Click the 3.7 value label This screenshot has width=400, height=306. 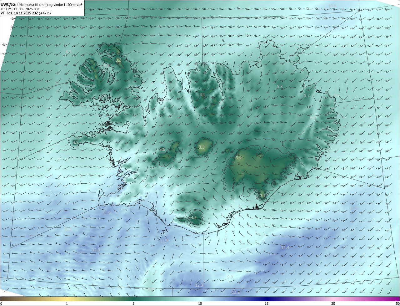tap(262, 196)
